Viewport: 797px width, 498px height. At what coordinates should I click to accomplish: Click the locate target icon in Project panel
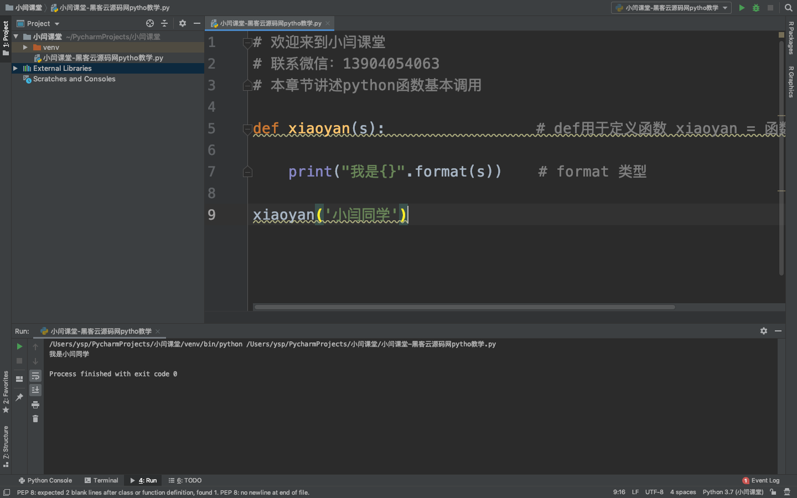coord(150,23)
